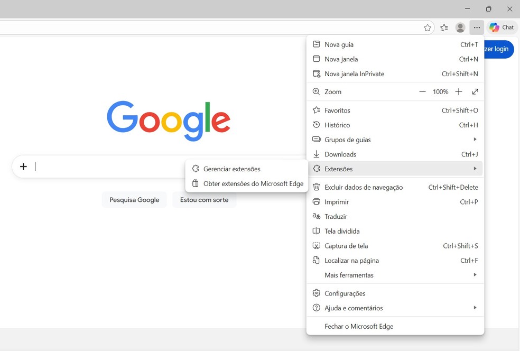Increase zoom with the plus button

click(x=458, y=91)
